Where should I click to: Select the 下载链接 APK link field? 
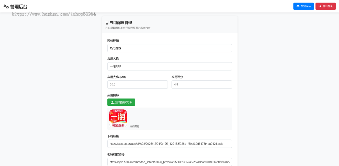click(169, 144)
